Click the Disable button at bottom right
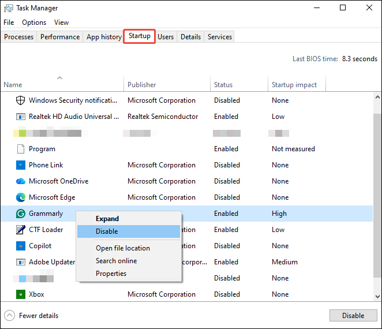Image resolution: width=382 pixels, height=329 pixels. (353, 316)
